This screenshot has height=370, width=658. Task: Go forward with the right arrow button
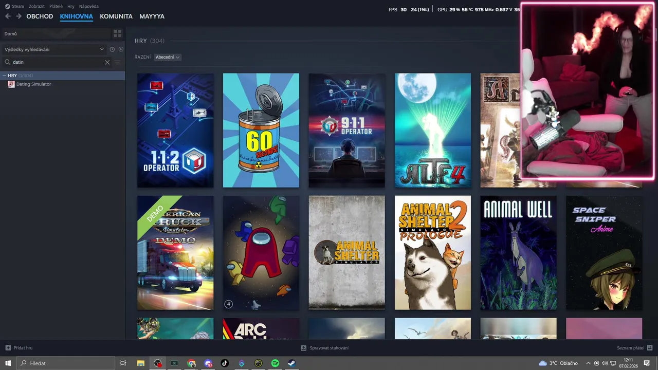pyautogui.click(x=19, y=16)
